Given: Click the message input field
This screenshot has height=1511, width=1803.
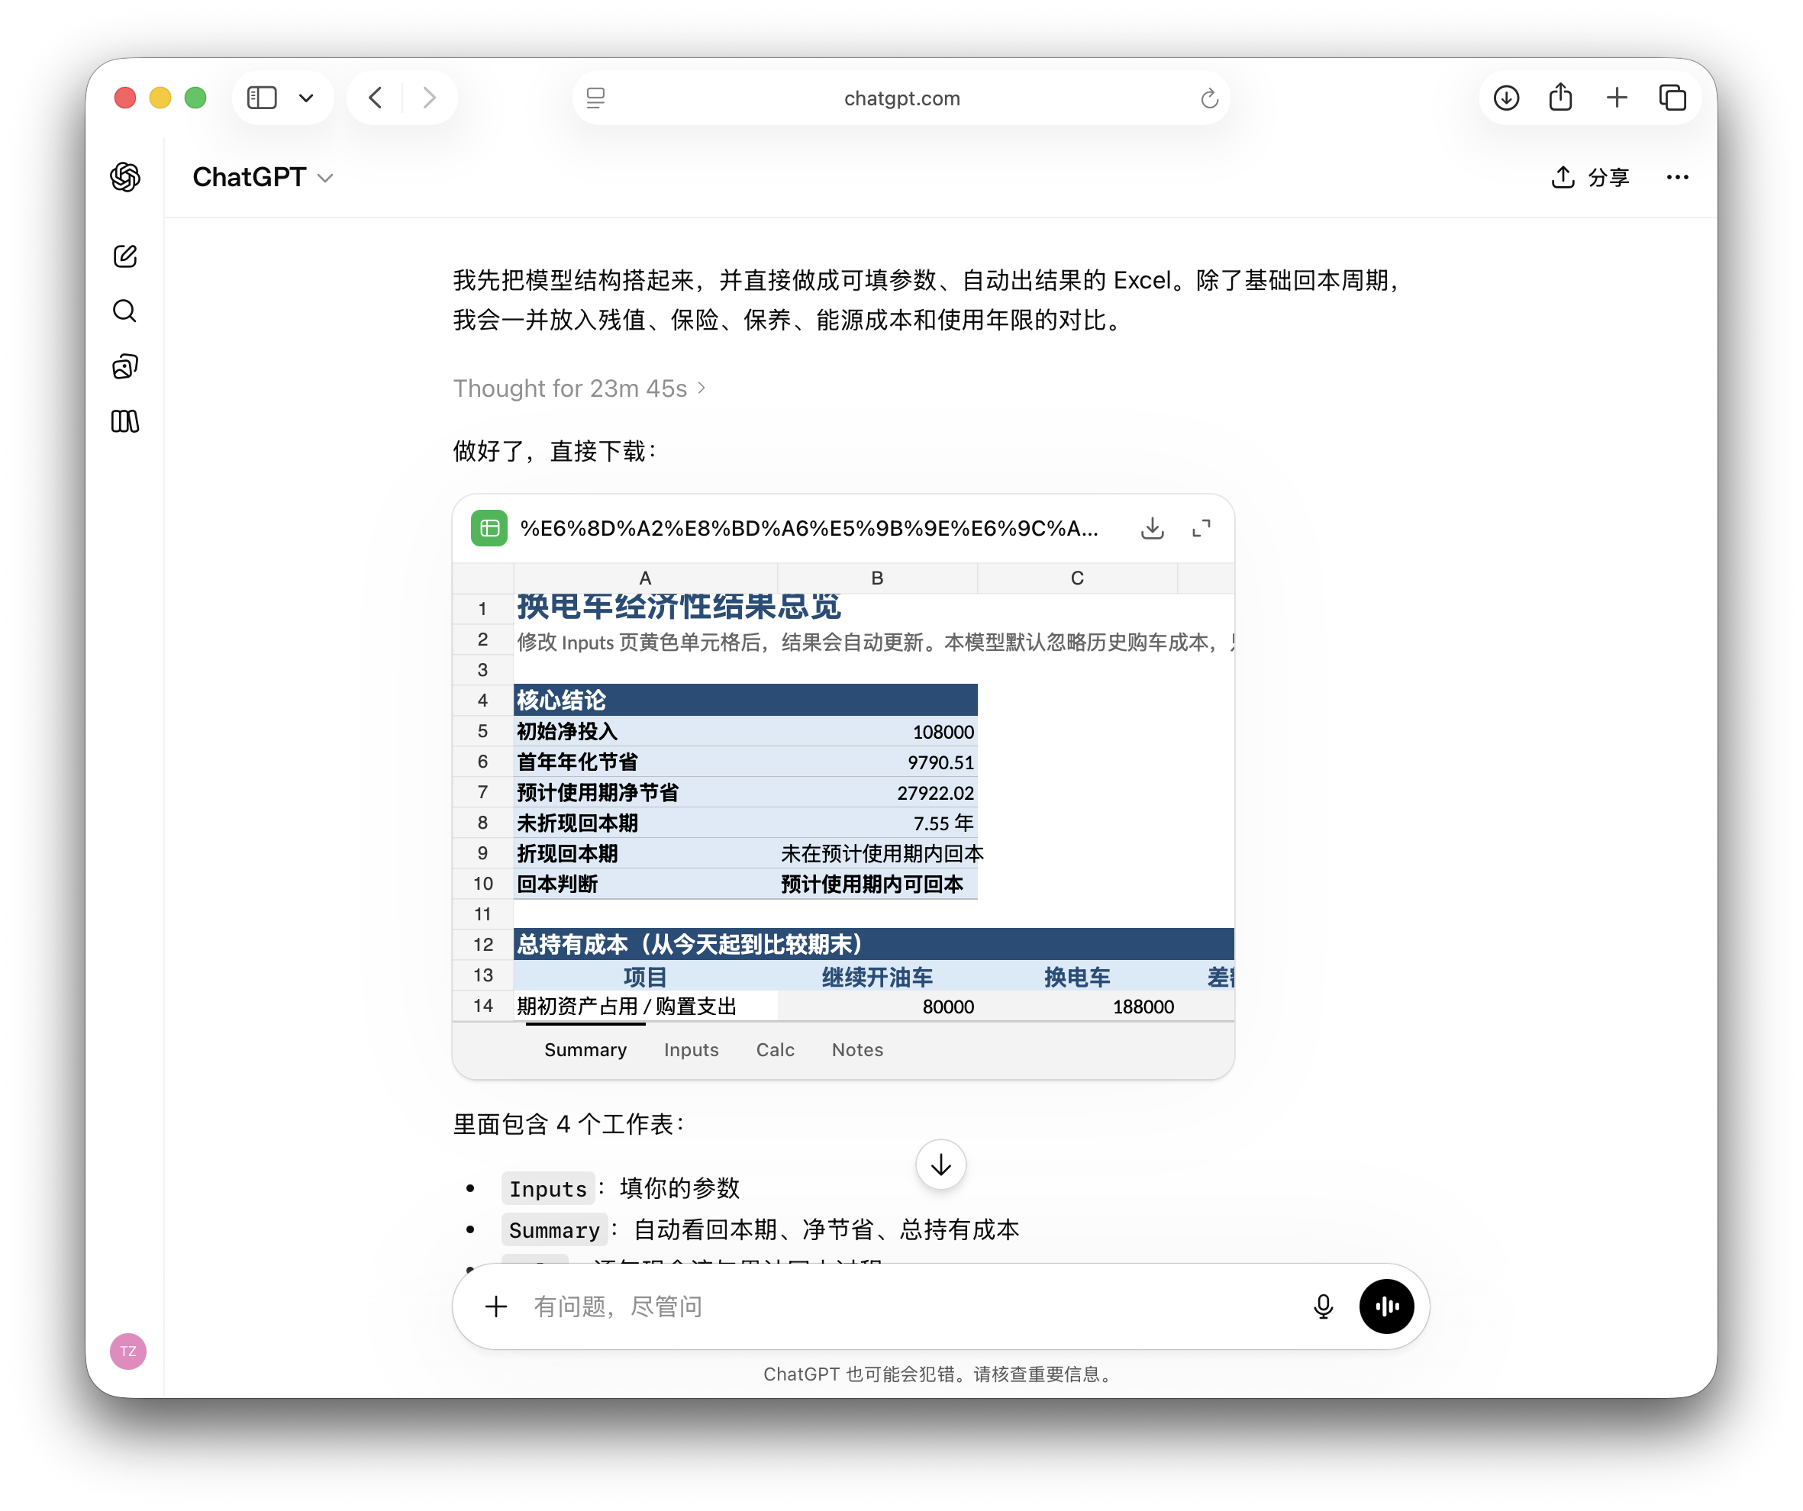Looking at the screenshot, I should (x=901, y=1306).
